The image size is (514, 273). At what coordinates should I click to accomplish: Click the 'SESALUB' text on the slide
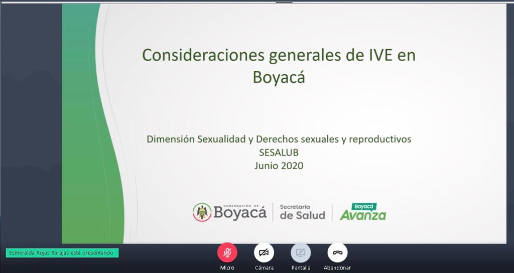(279, 152)
